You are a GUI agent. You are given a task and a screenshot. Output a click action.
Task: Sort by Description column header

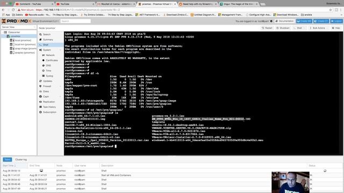(203, 166)
